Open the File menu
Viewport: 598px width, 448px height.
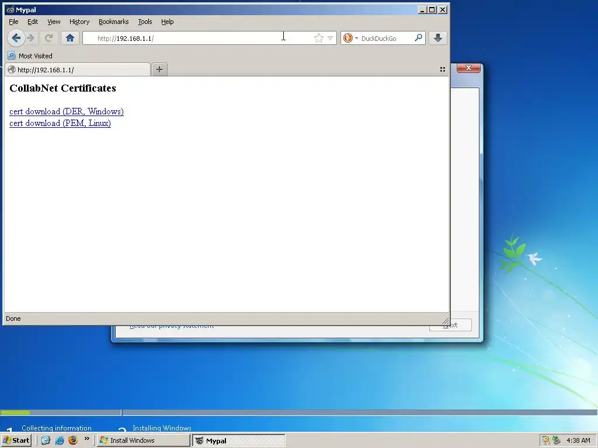[13, 22]
